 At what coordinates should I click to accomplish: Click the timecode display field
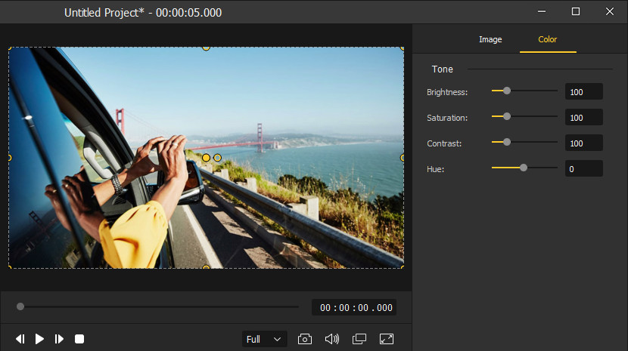pos(354,308)
